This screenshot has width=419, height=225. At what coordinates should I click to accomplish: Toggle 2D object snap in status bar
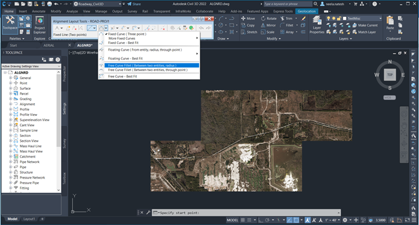click(297, 220)
